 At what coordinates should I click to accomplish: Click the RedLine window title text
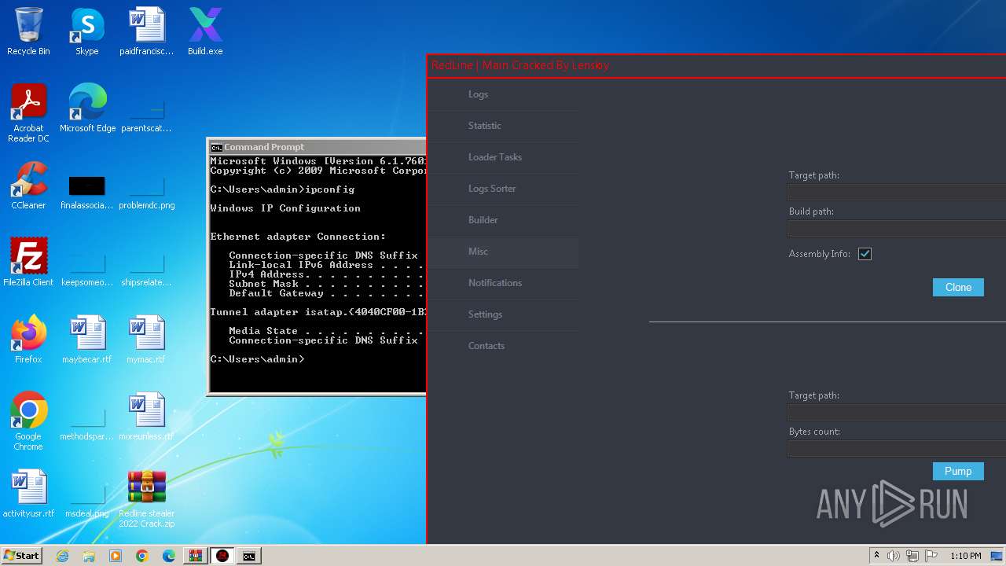click(520, 65)
